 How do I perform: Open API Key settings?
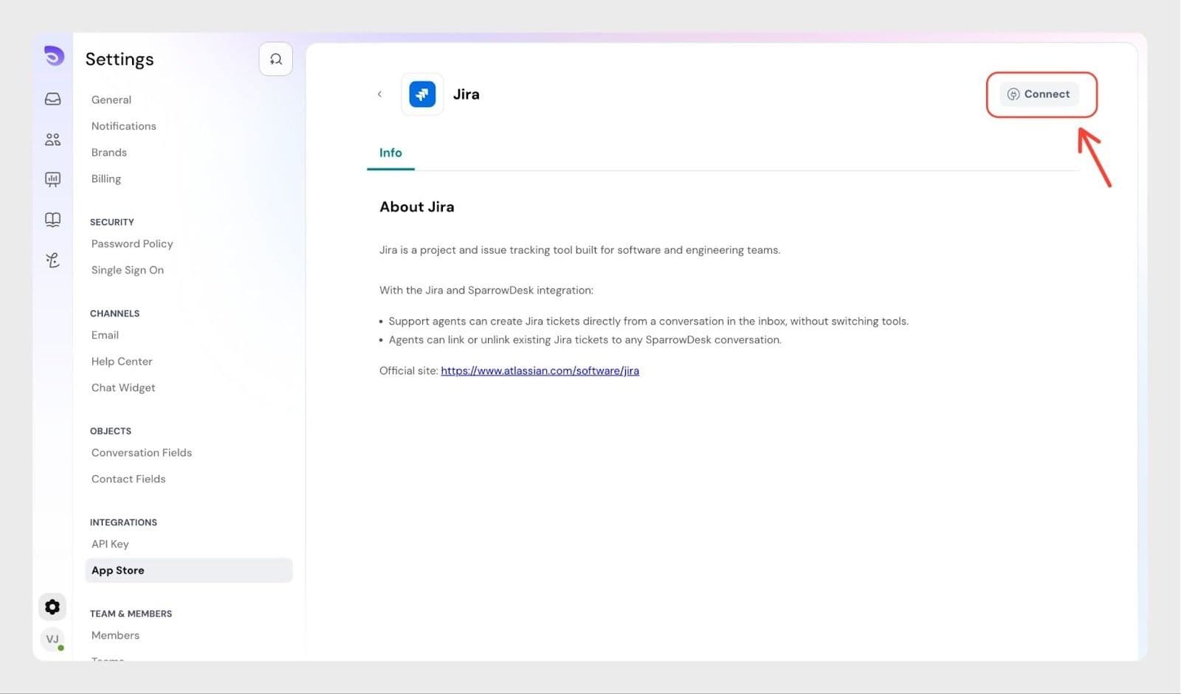[110, 544]
